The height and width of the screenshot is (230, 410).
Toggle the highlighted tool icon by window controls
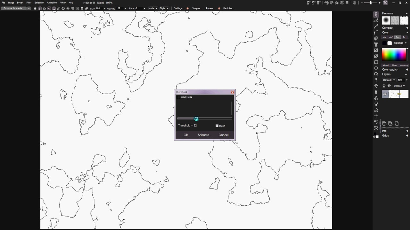tap(385, 3)
